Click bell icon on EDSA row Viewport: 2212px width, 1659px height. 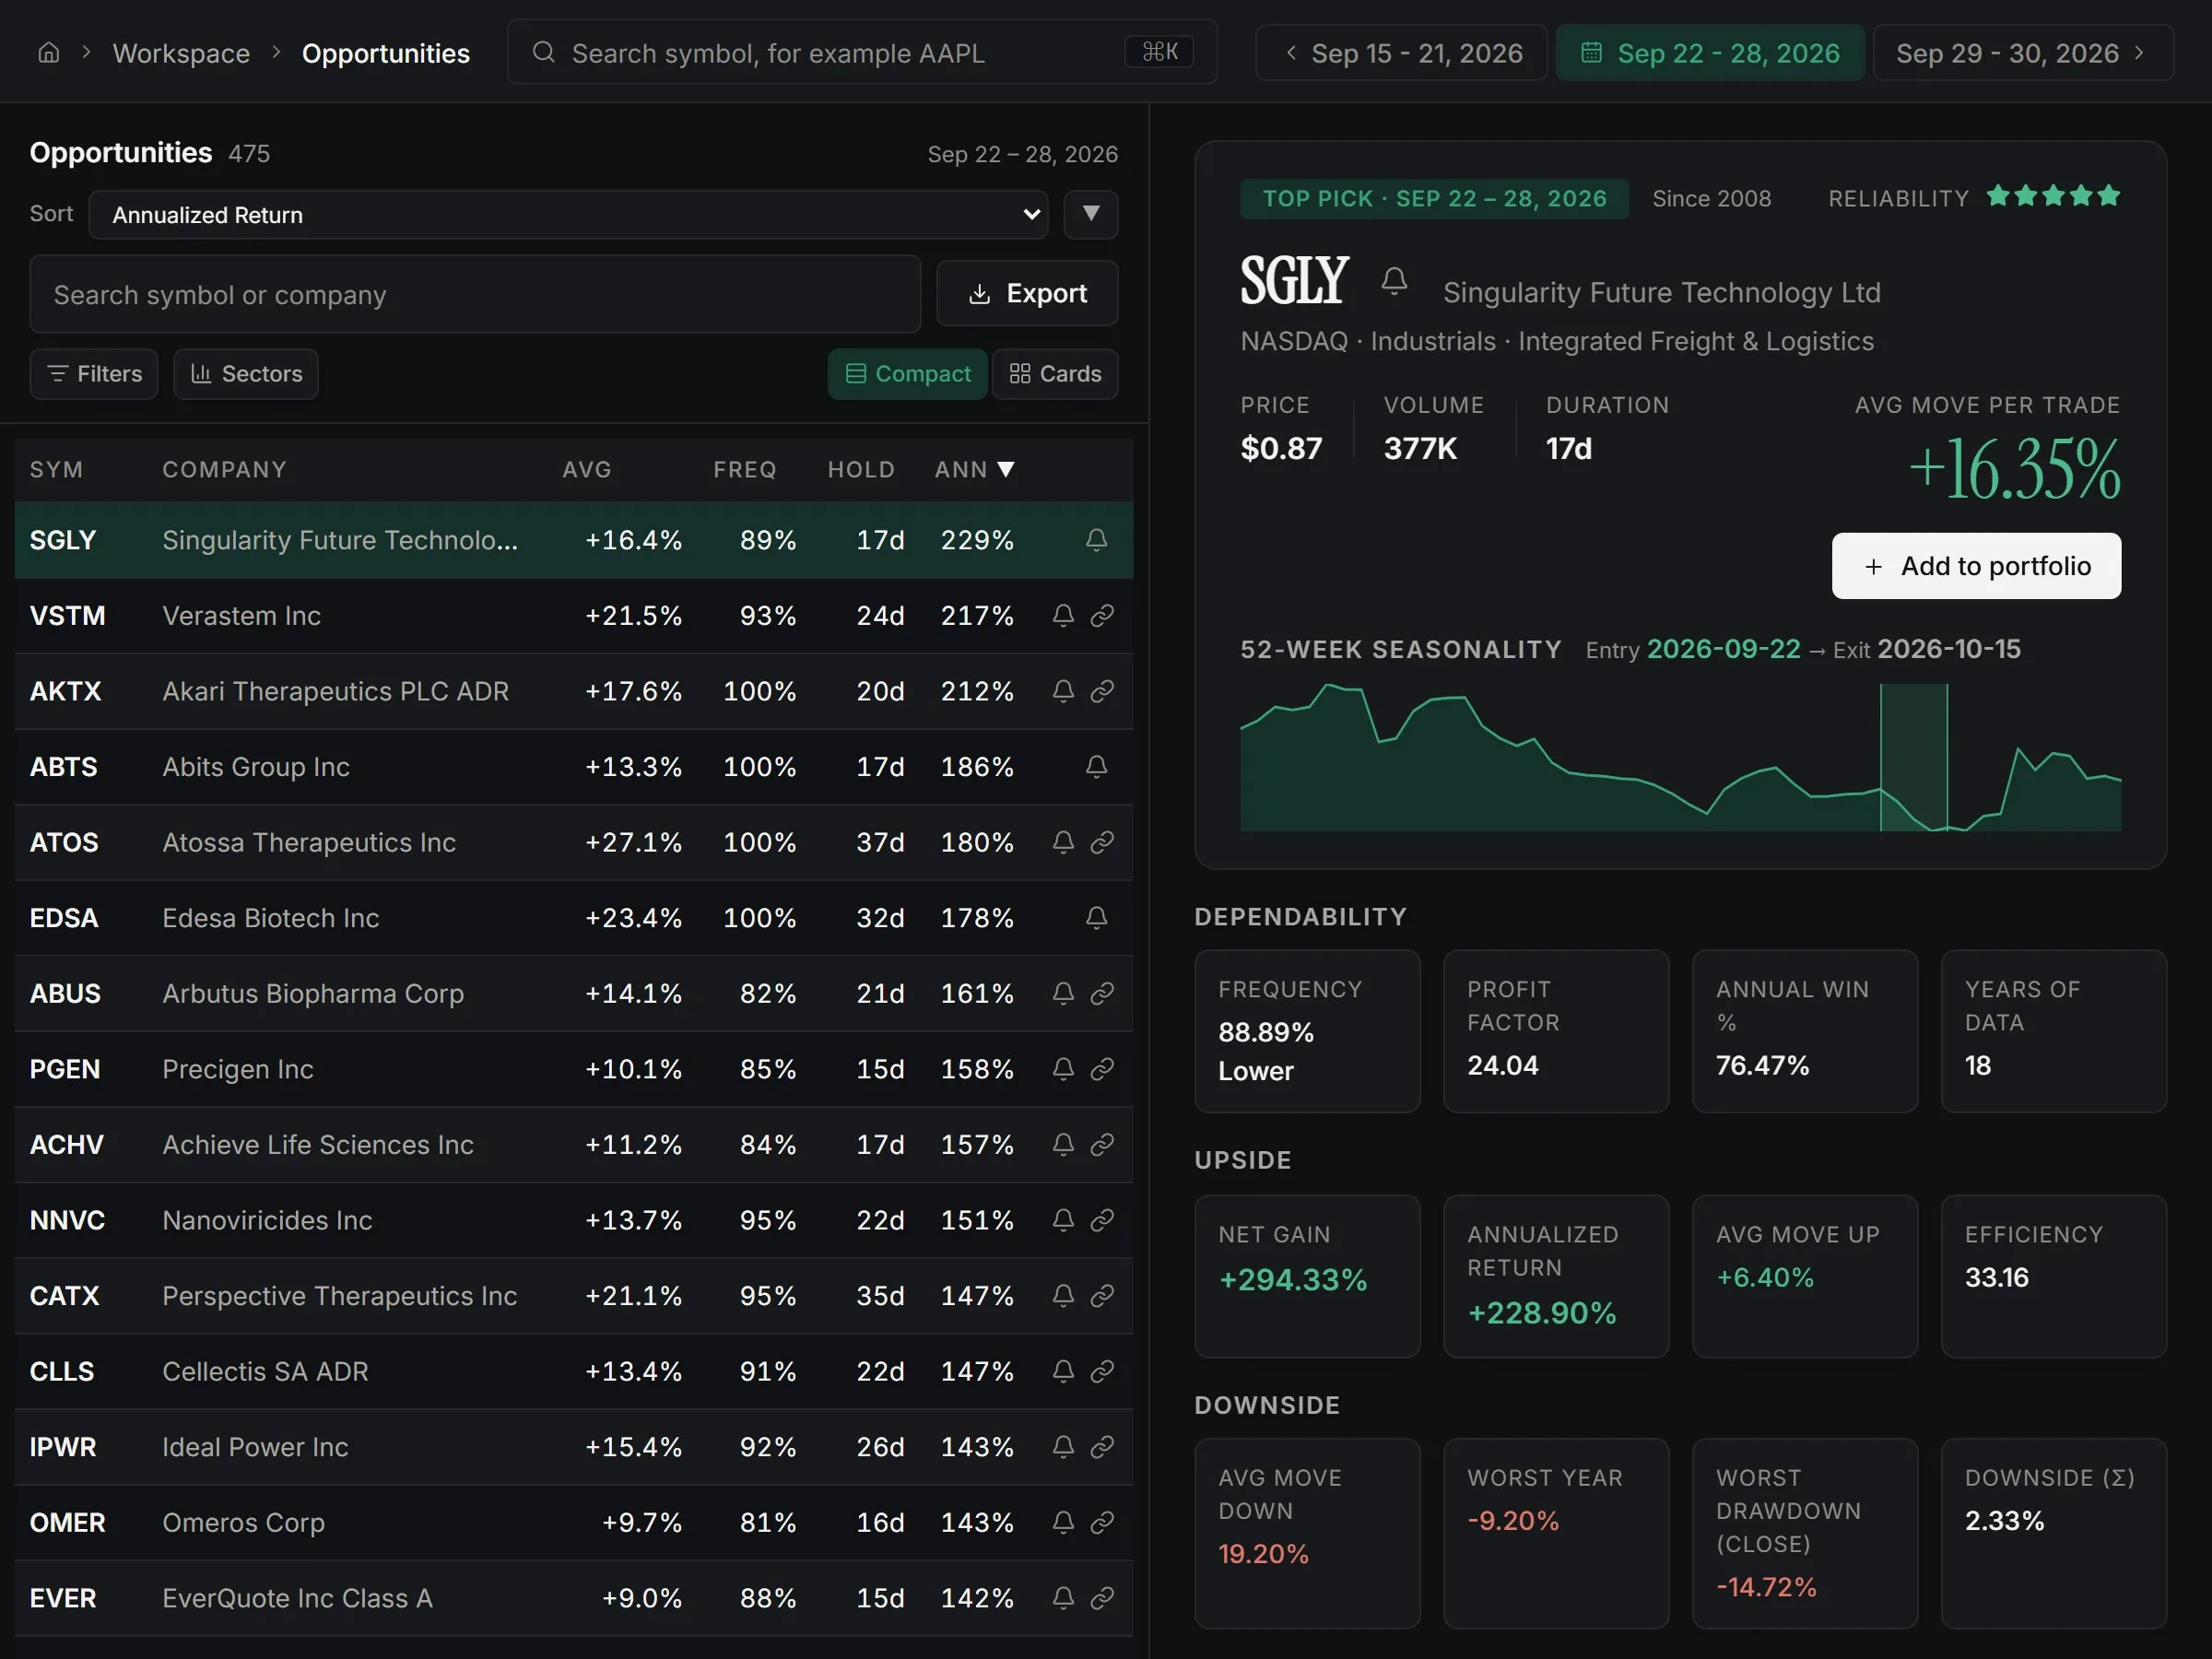pyautogui.click(x=1096, y=918)
